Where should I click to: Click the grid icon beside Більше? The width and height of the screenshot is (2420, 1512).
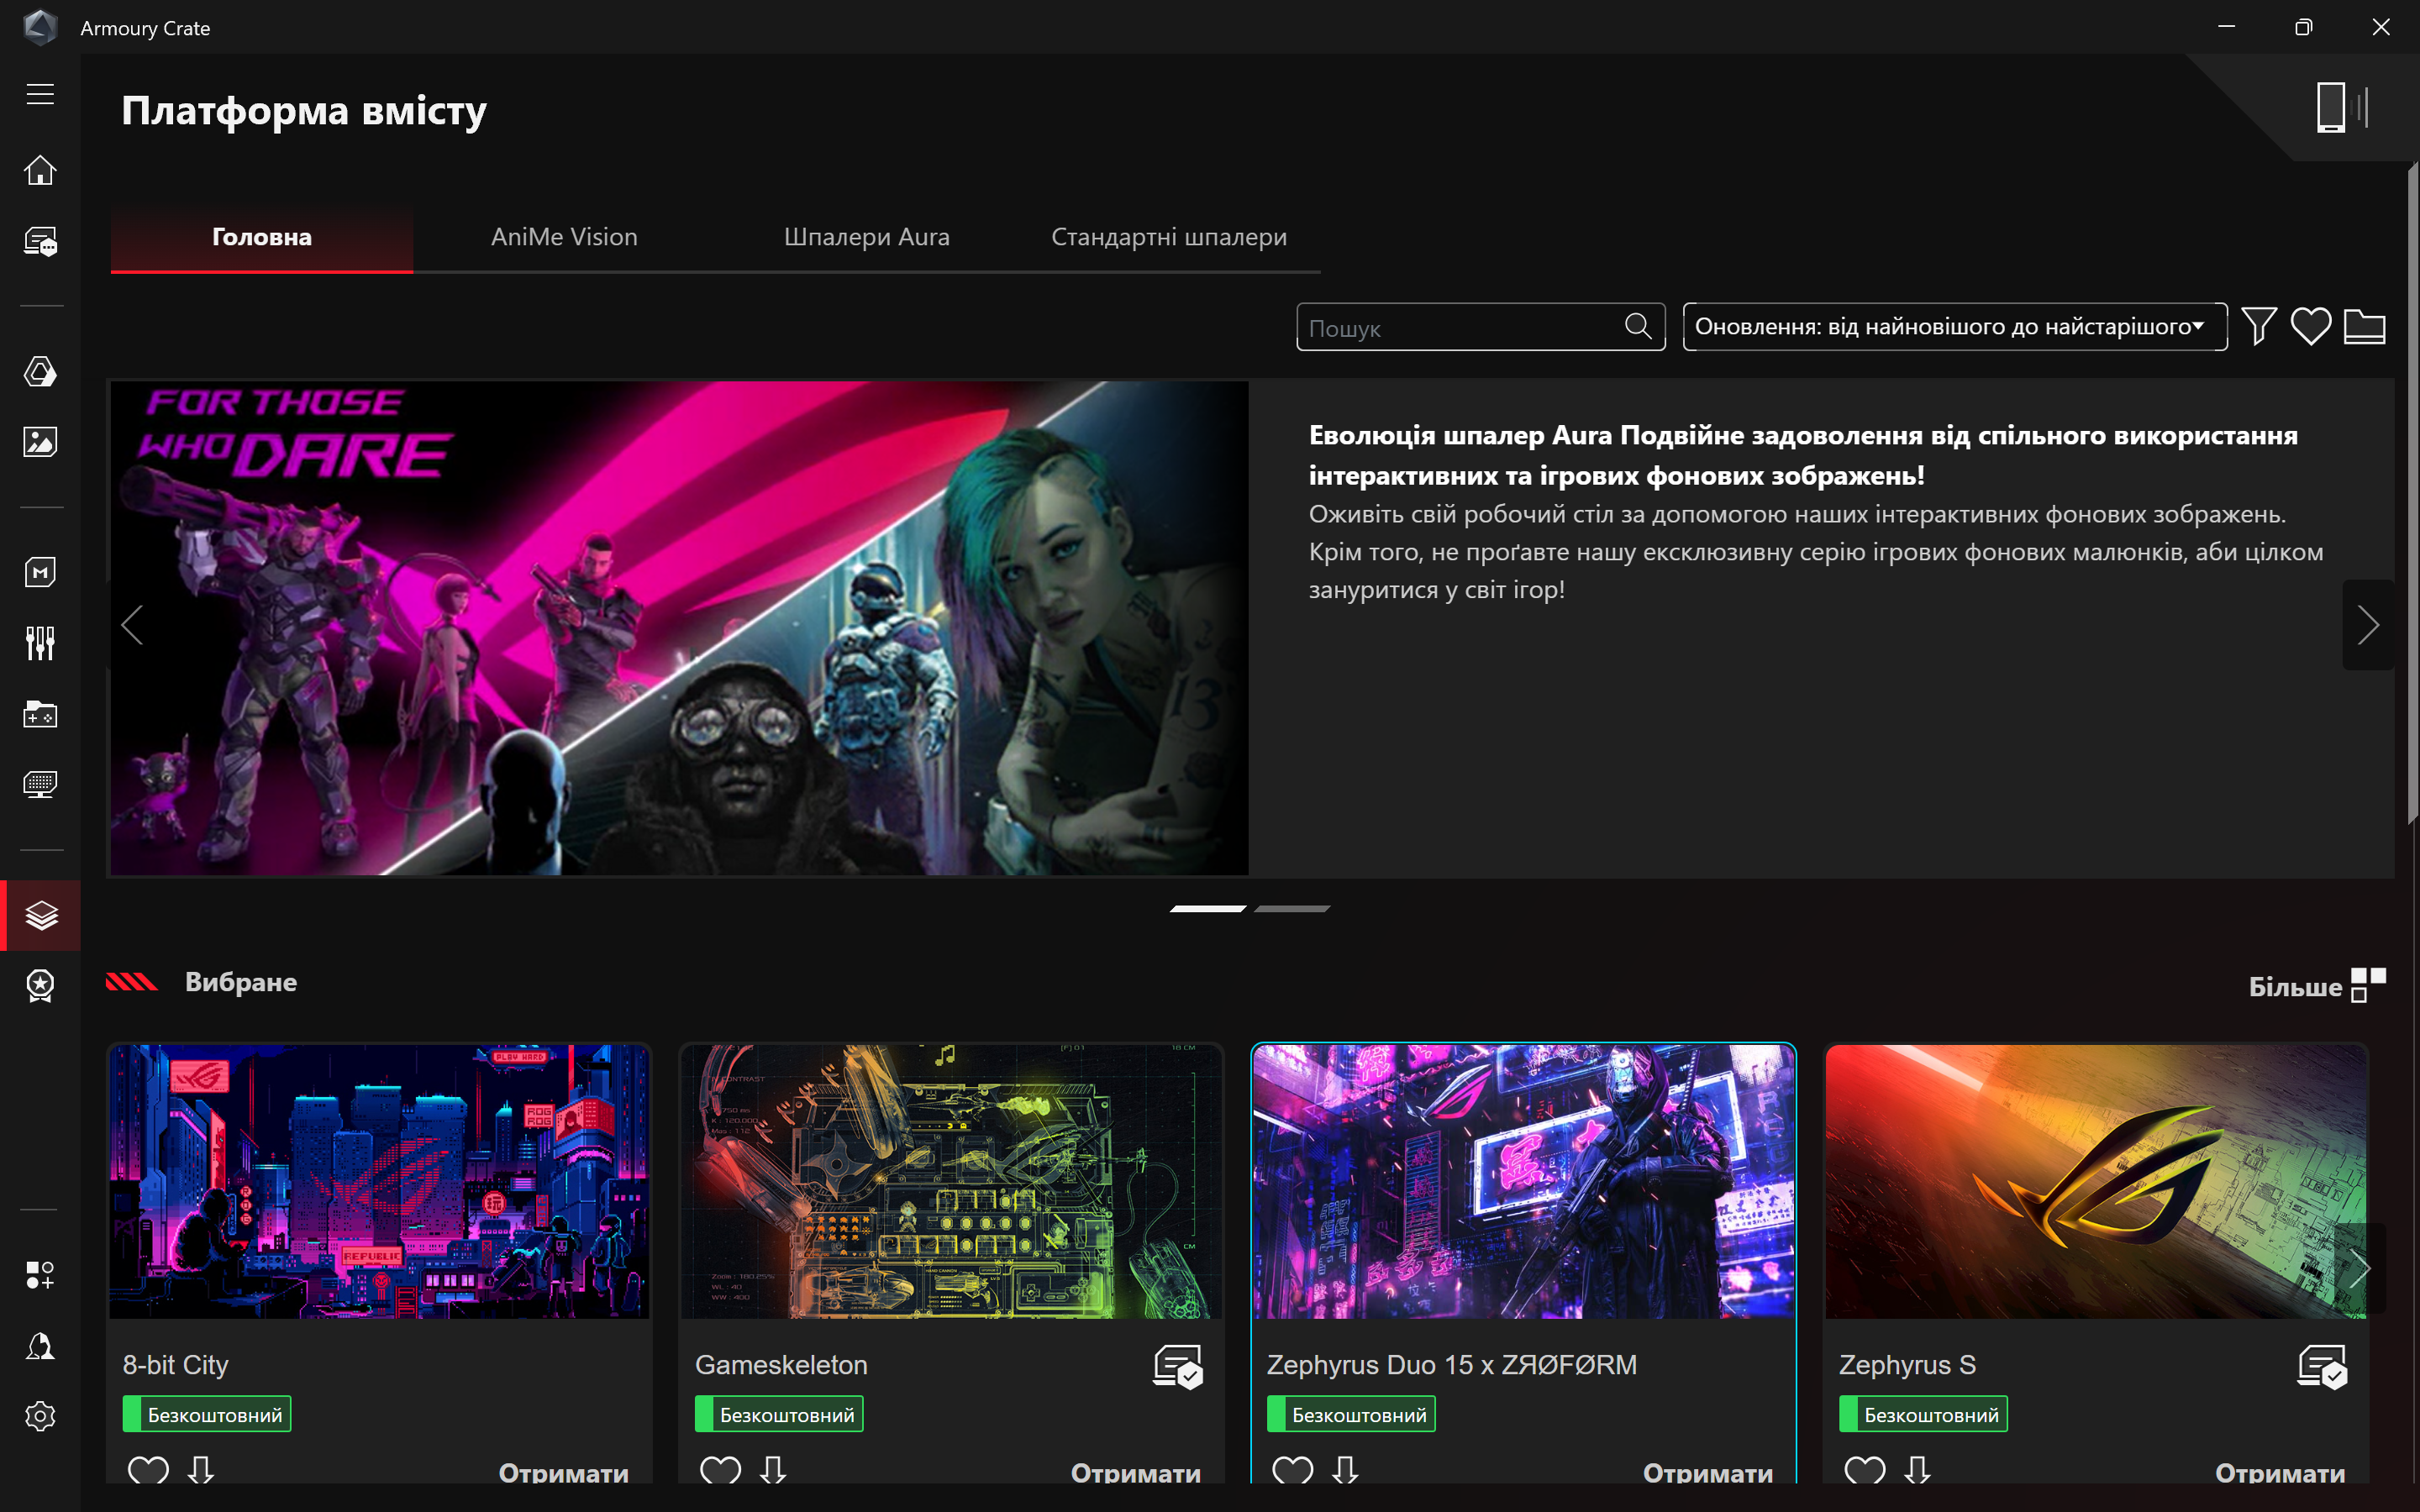[2368, 985]
